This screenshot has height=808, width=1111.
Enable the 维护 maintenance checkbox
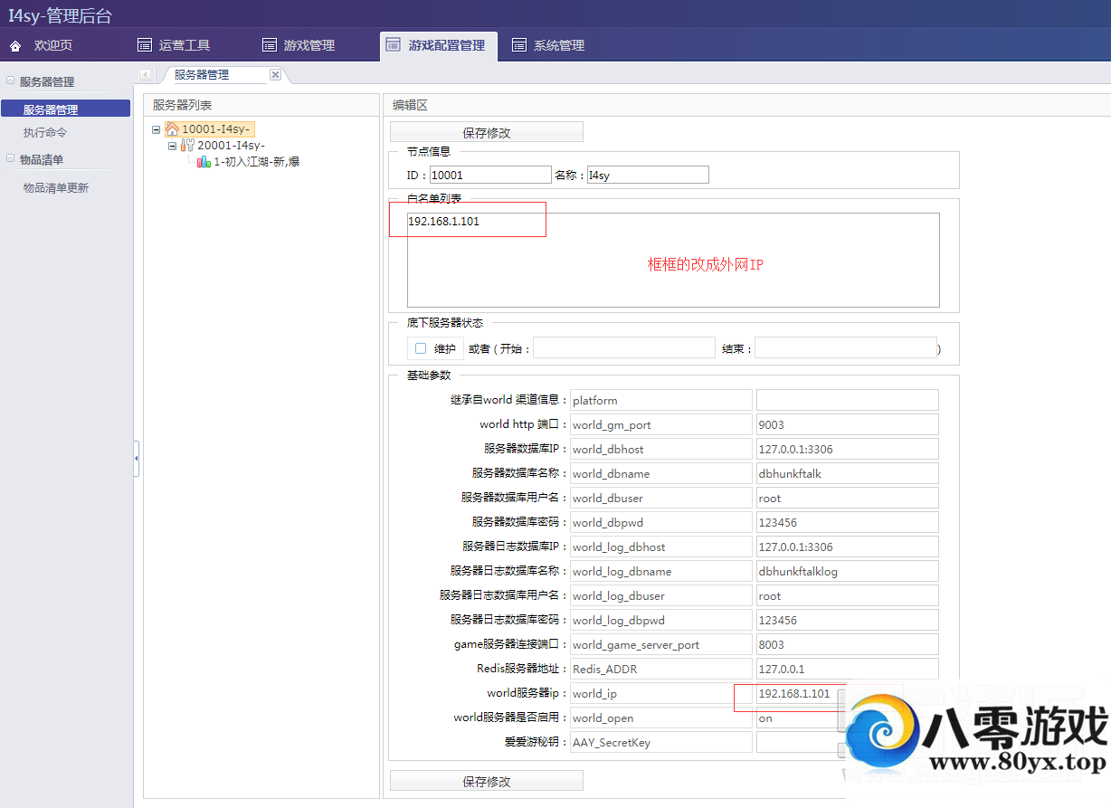[420, 348]
